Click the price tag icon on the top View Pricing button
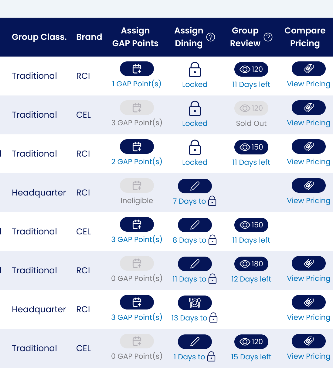The width and height of the screenshot is (333, 370). [x=308, y=69]
